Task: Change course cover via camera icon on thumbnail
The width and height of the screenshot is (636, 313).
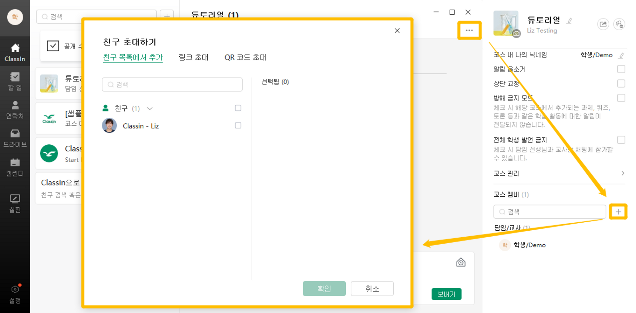Action: (x=516, y=33)
